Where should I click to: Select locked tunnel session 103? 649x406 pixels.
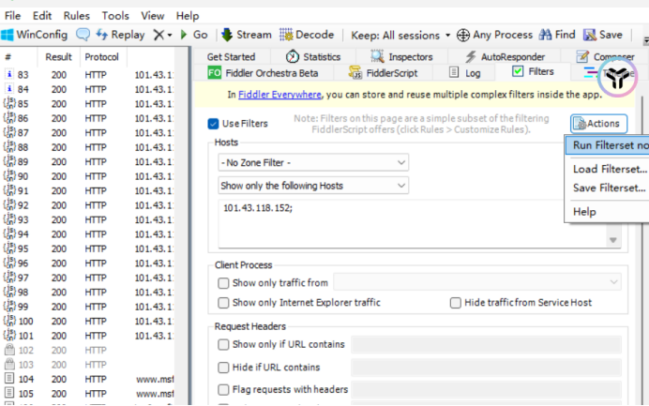coord(89,365)
